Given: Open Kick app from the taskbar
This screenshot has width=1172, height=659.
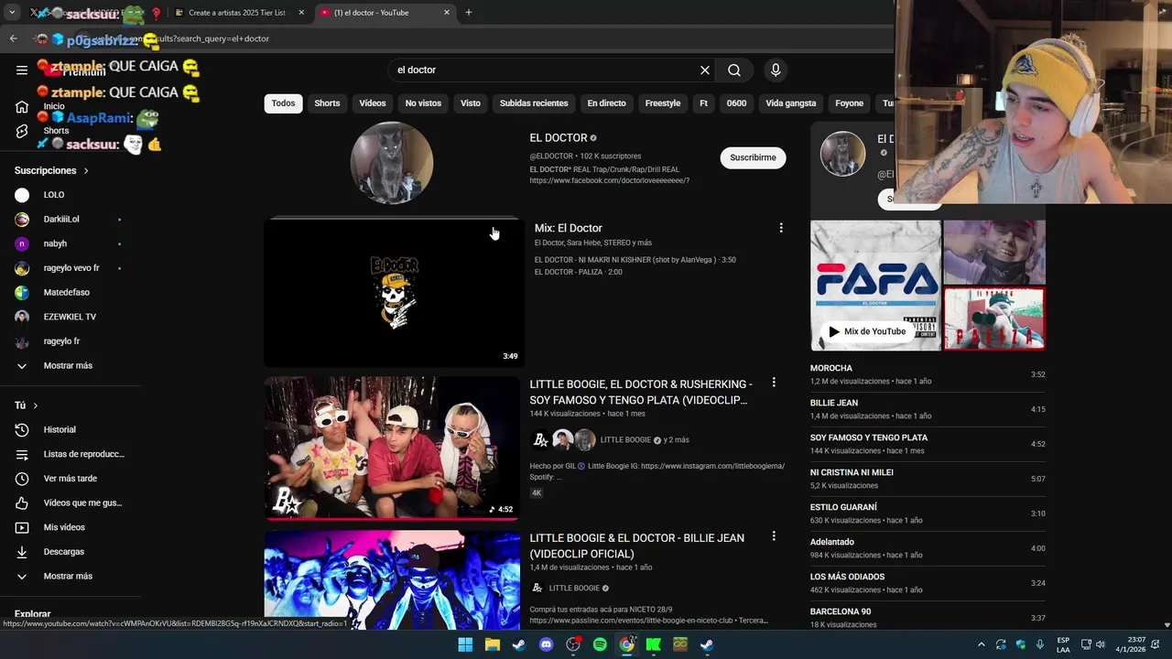Looking at the screenshot, I should click(x=654, y=644).
